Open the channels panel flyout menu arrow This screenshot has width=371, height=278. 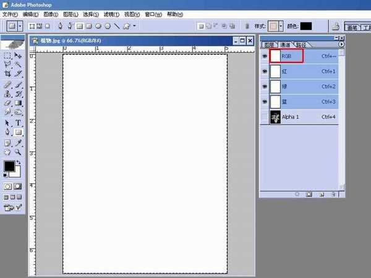341,44
